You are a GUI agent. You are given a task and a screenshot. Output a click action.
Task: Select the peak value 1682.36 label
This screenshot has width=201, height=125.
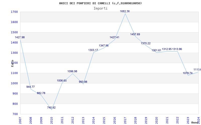click(x=125, y=11)
